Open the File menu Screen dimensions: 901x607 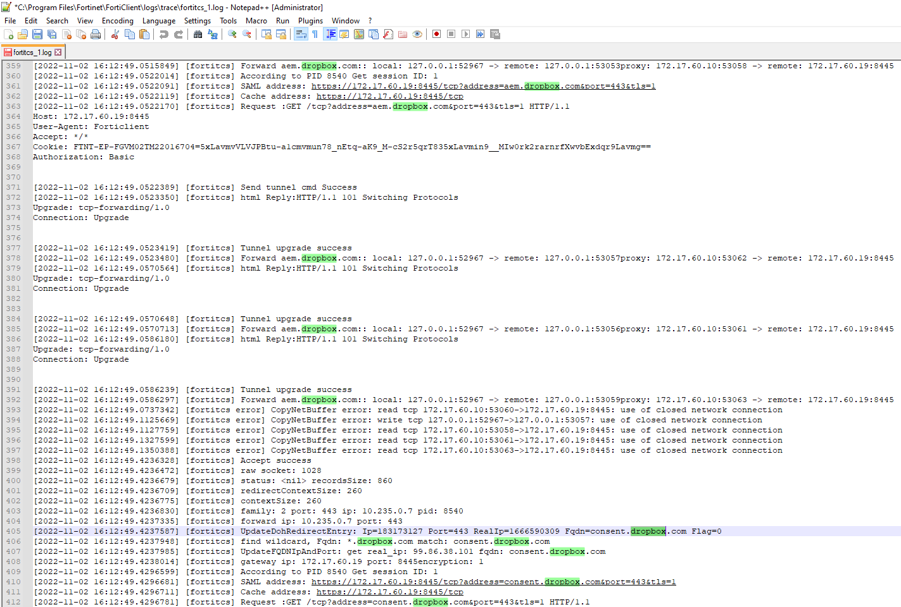click(10, 21)
